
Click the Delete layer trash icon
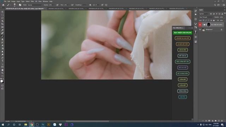coord(222,121)
